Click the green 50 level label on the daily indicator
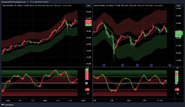 [x=177, y=72]
